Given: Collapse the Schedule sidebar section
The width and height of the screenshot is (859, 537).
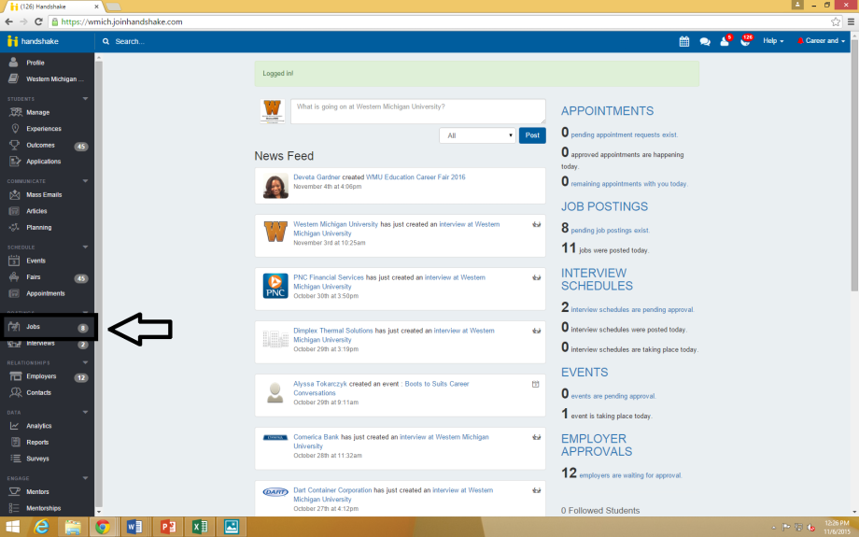Looking at the screenshot, I should [x=86, y=247].
